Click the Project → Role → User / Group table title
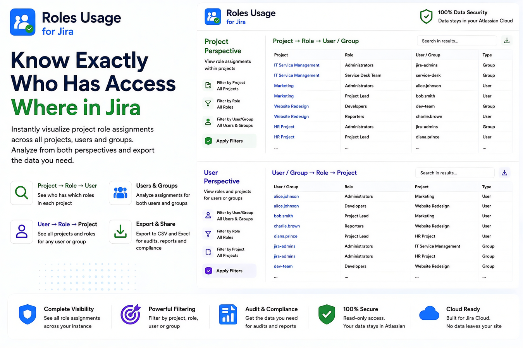 click(x=316, y=41)
